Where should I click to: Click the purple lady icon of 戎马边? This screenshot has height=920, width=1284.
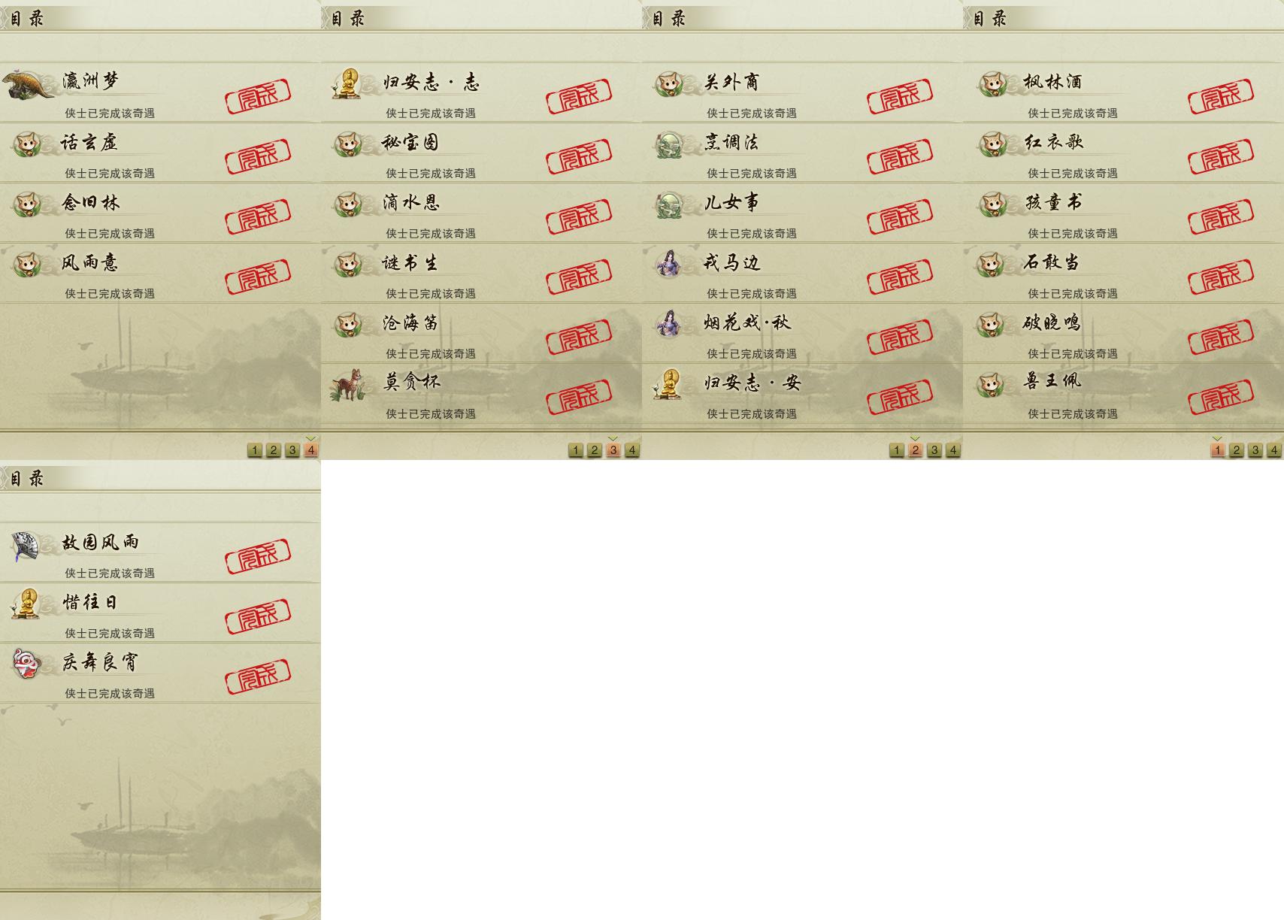(668, 264)
